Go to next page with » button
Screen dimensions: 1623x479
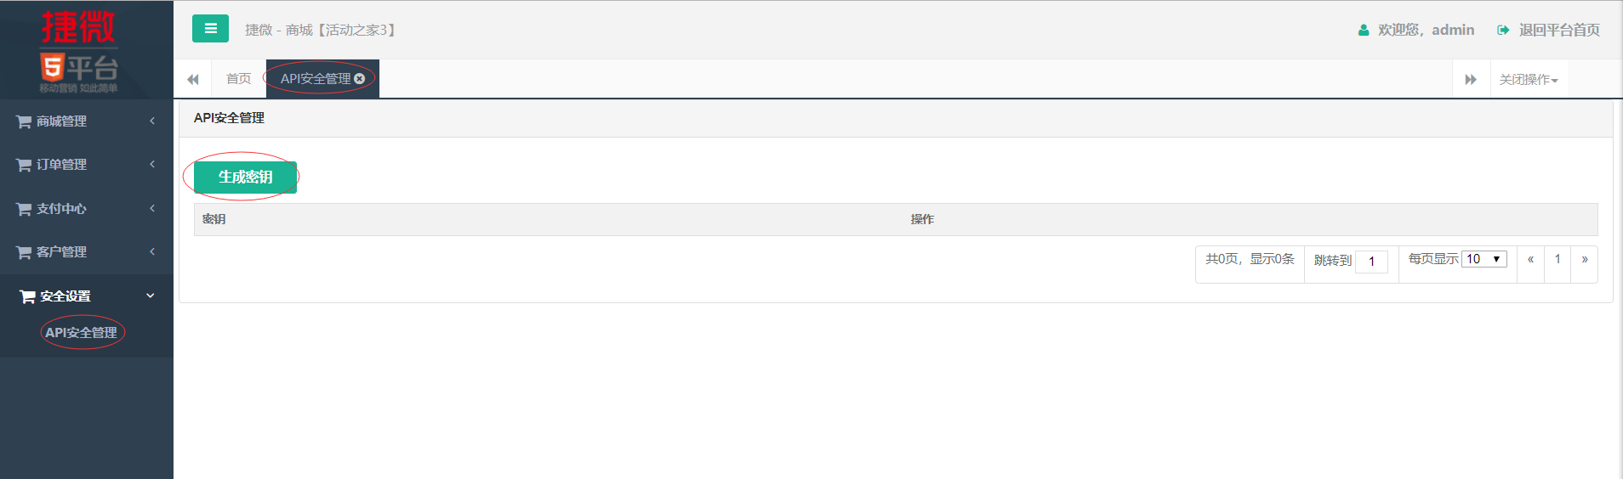point(1585,259)
